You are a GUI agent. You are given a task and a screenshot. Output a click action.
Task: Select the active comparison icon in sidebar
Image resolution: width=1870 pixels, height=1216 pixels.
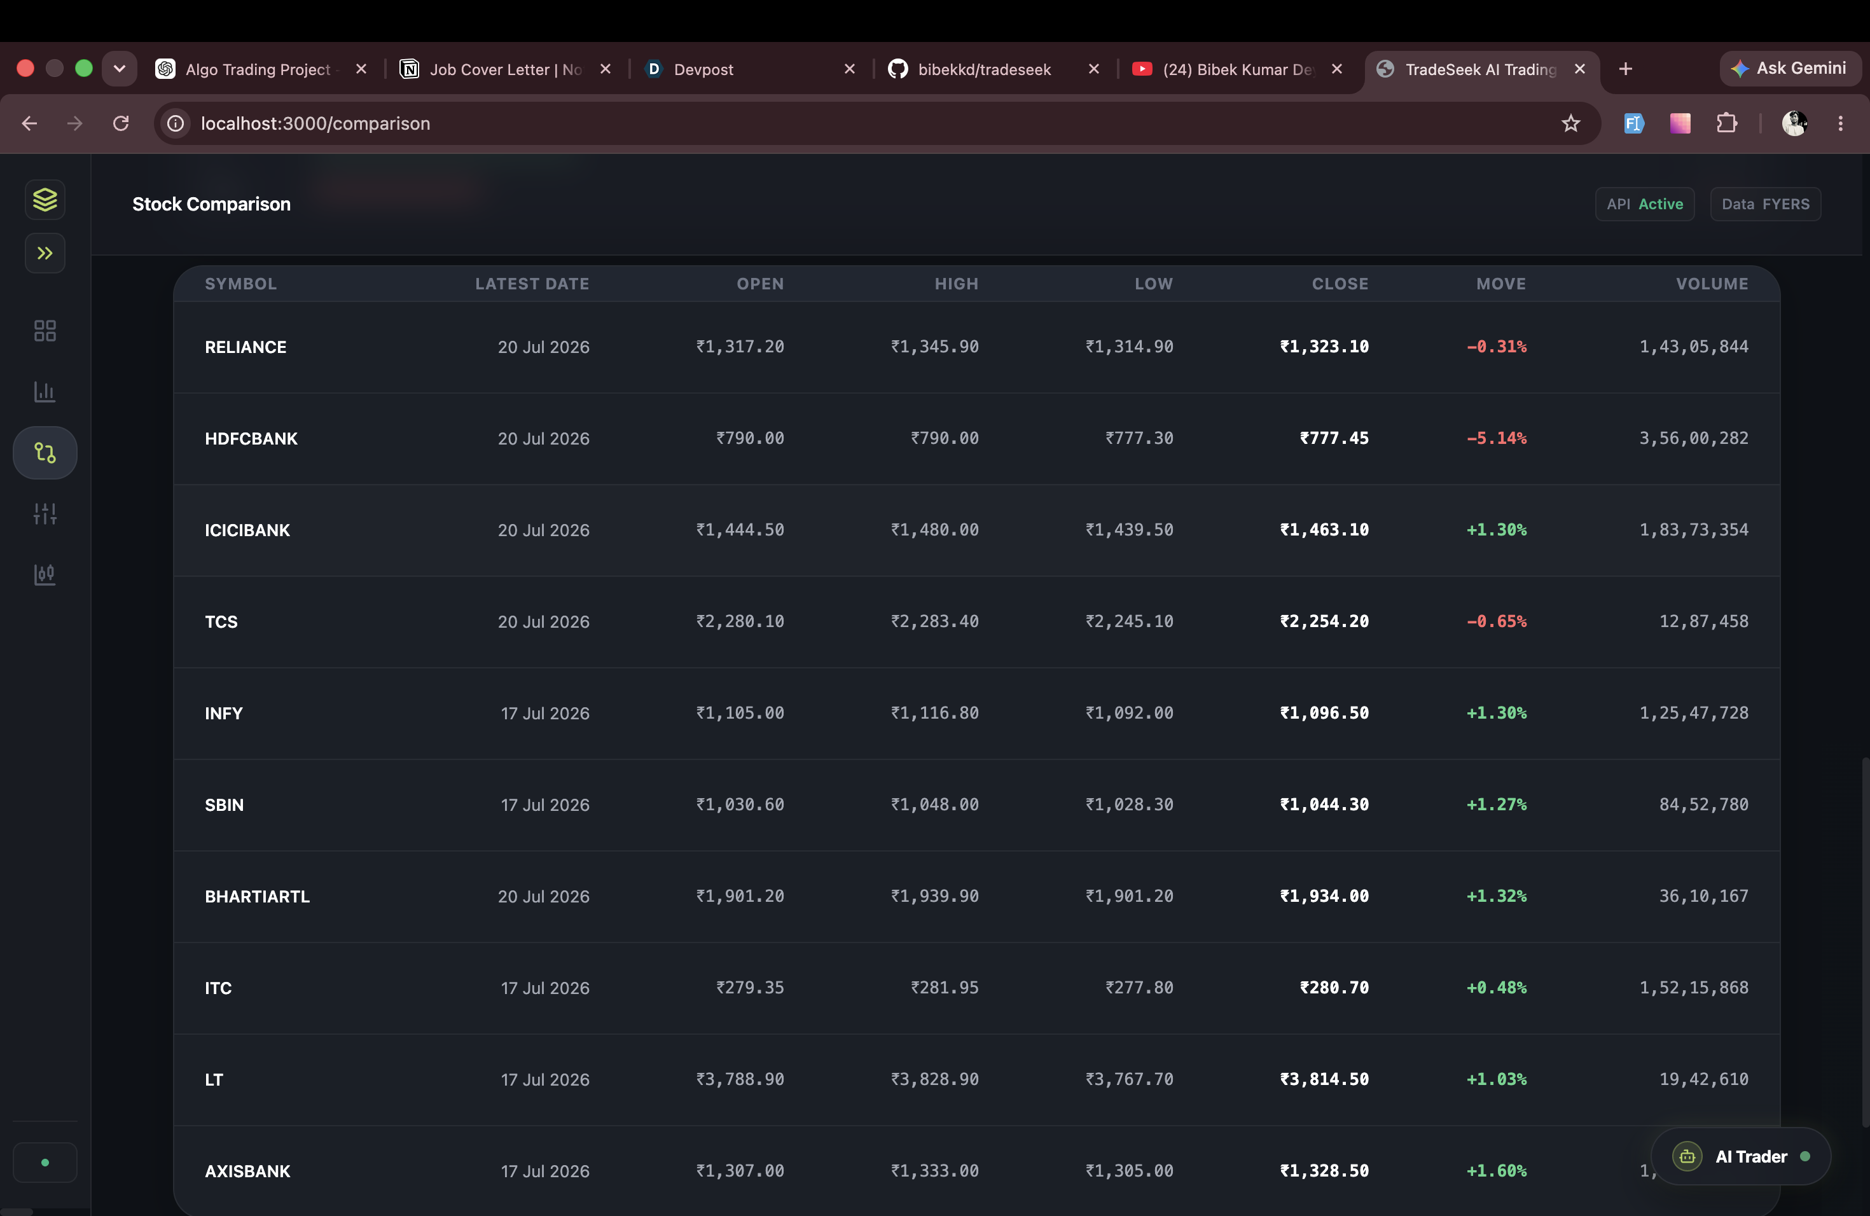tap(45, 452)
